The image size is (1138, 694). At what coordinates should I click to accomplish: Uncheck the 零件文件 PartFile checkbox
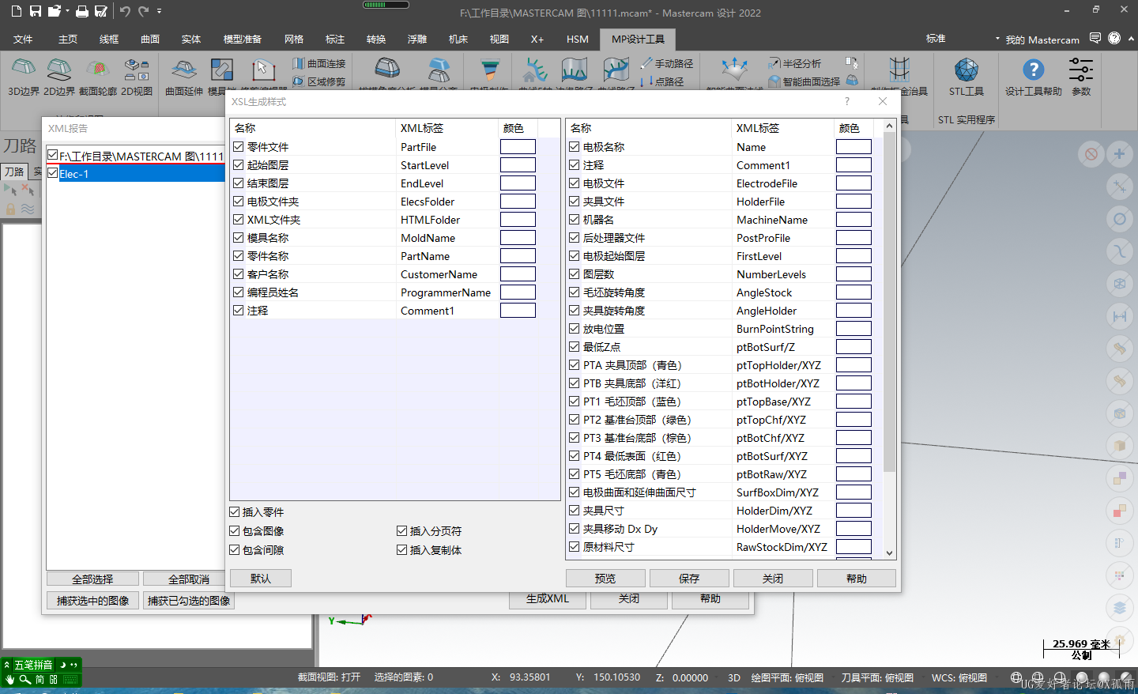[x=239, y=146]
